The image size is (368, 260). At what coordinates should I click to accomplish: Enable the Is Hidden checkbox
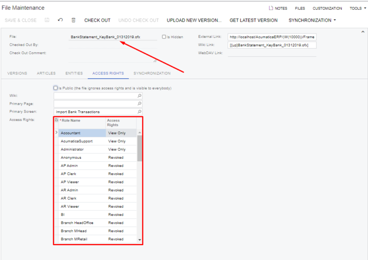click(164, 36)
